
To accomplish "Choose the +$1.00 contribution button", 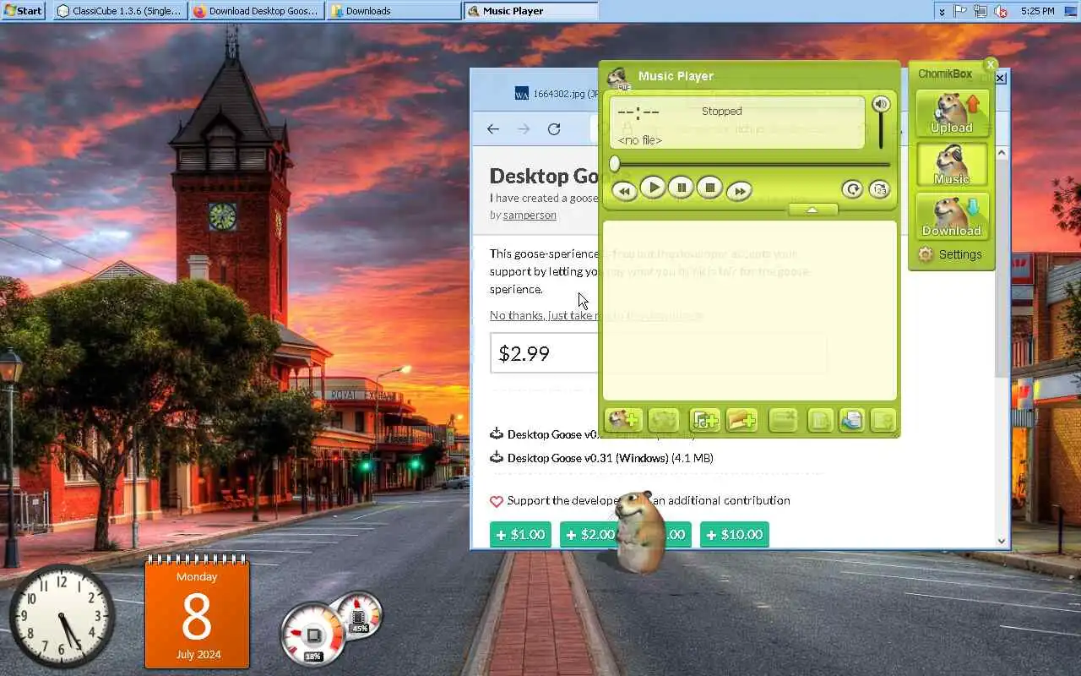I will point(520,534).
